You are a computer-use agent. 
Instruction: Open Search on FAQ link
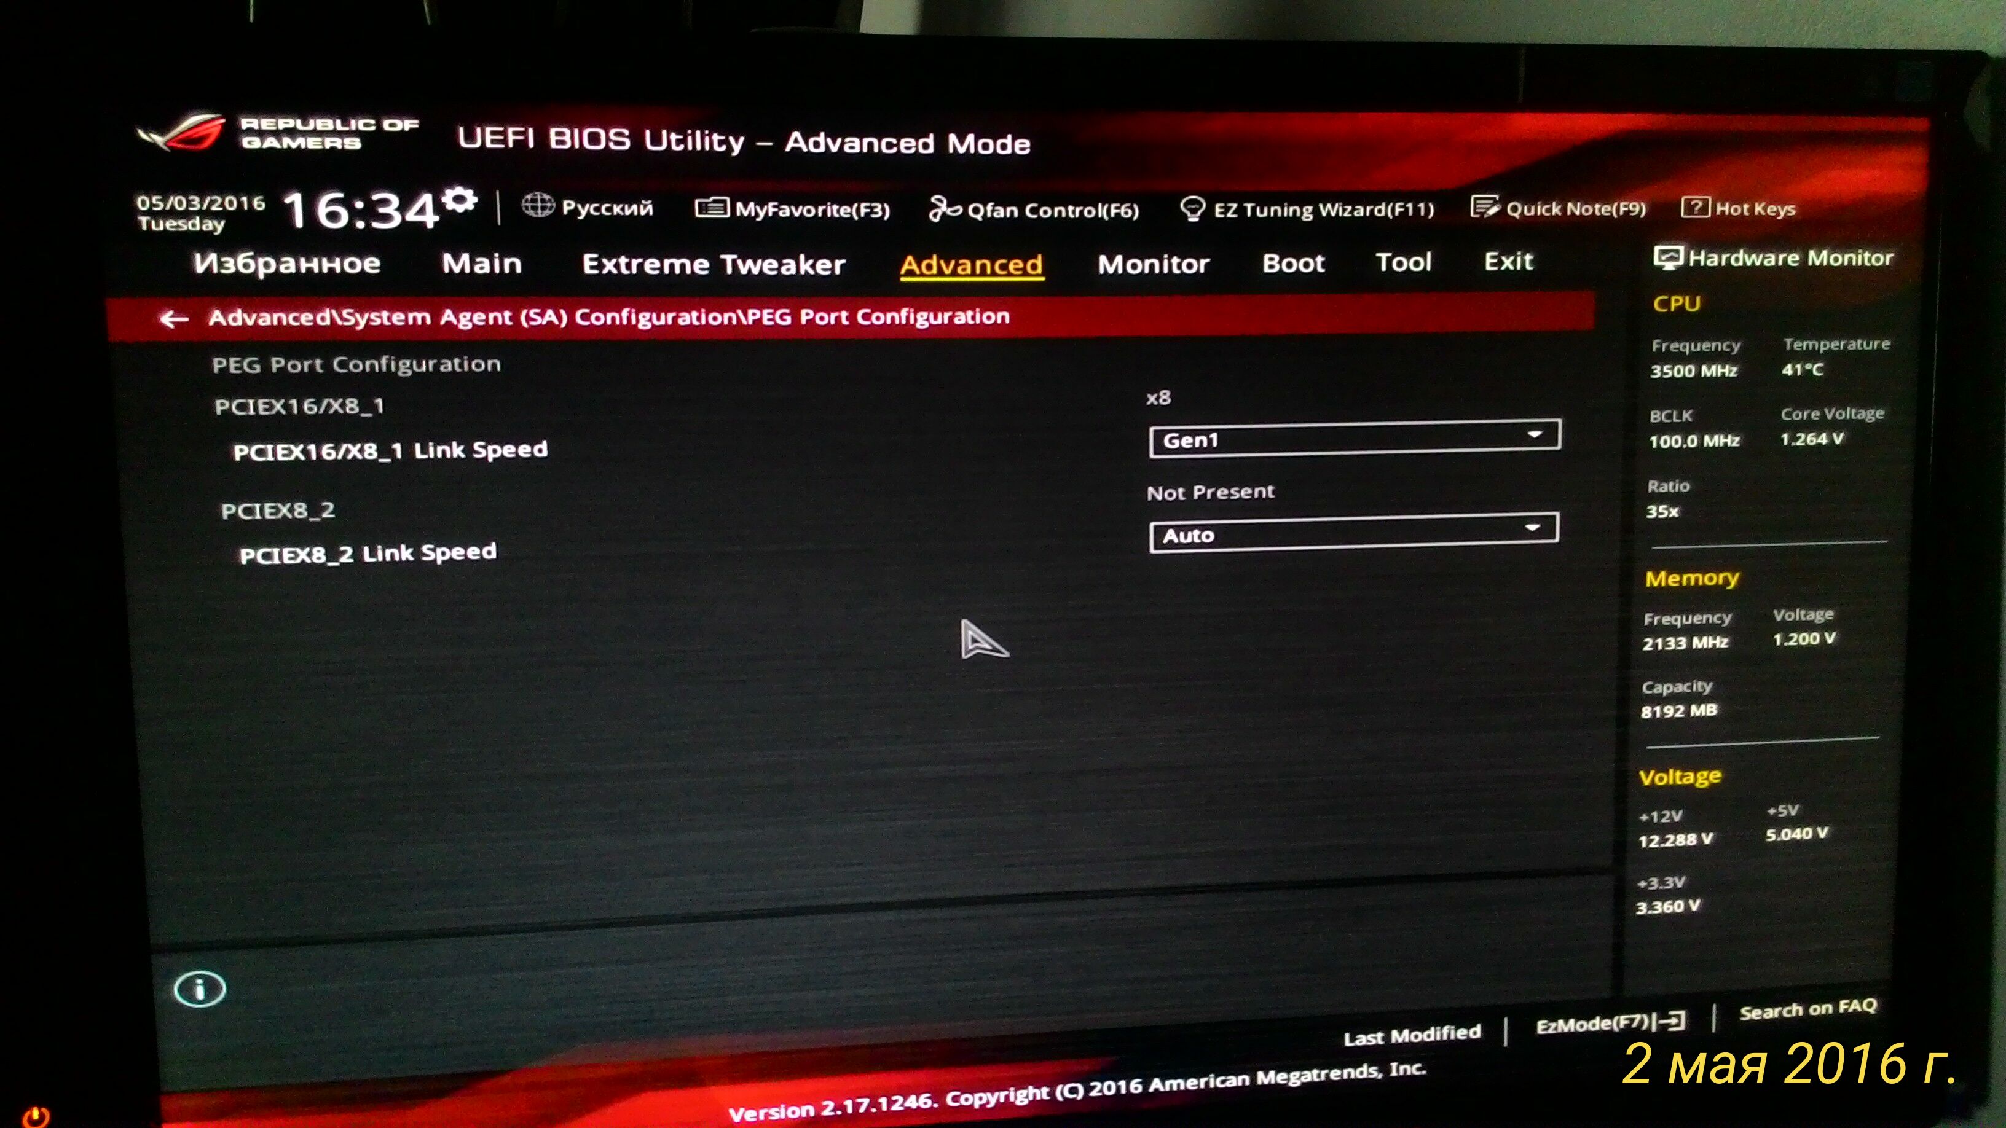coord(1807,1009)
